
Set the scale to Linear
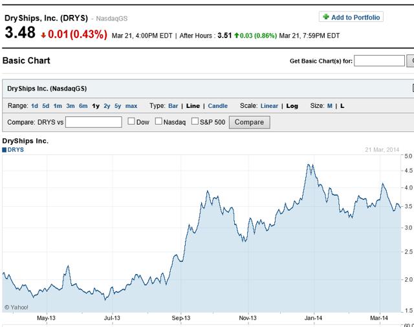pos(269,106)
